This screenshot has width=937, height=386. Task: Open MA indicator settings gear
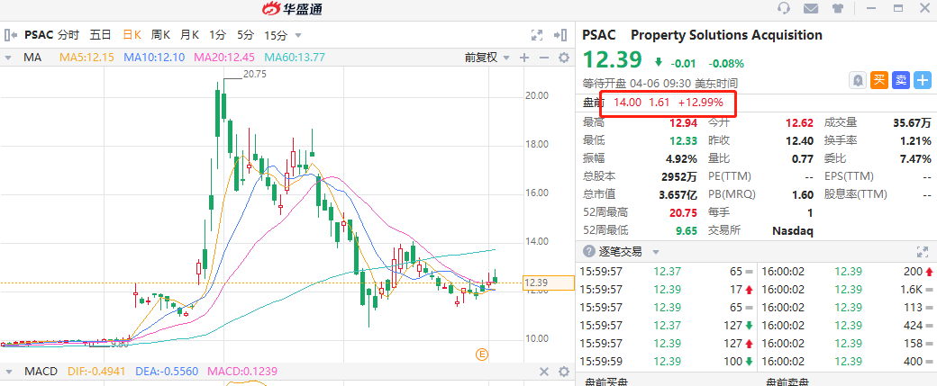[563, 58]
